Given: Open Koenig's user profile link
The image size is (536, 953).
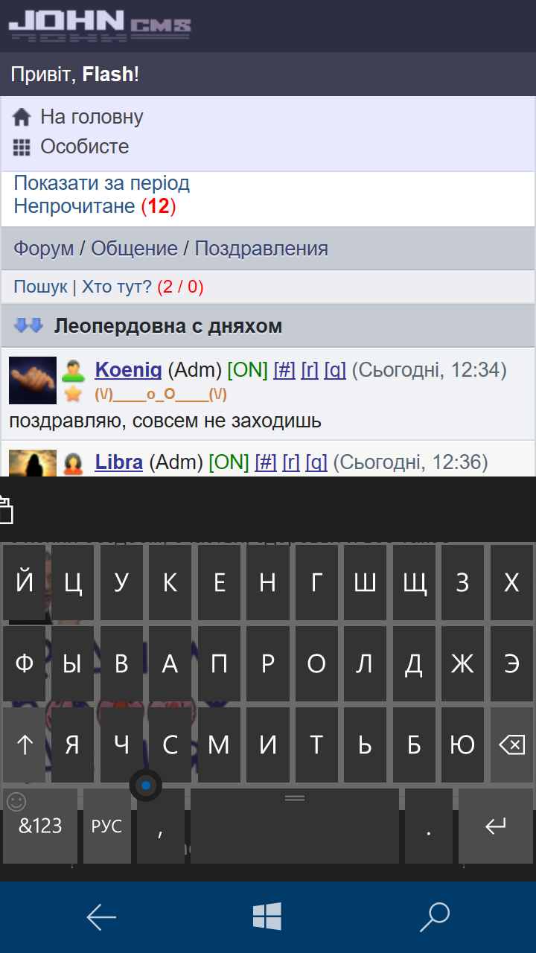Looking at the screenshot, I should point(129,369).
